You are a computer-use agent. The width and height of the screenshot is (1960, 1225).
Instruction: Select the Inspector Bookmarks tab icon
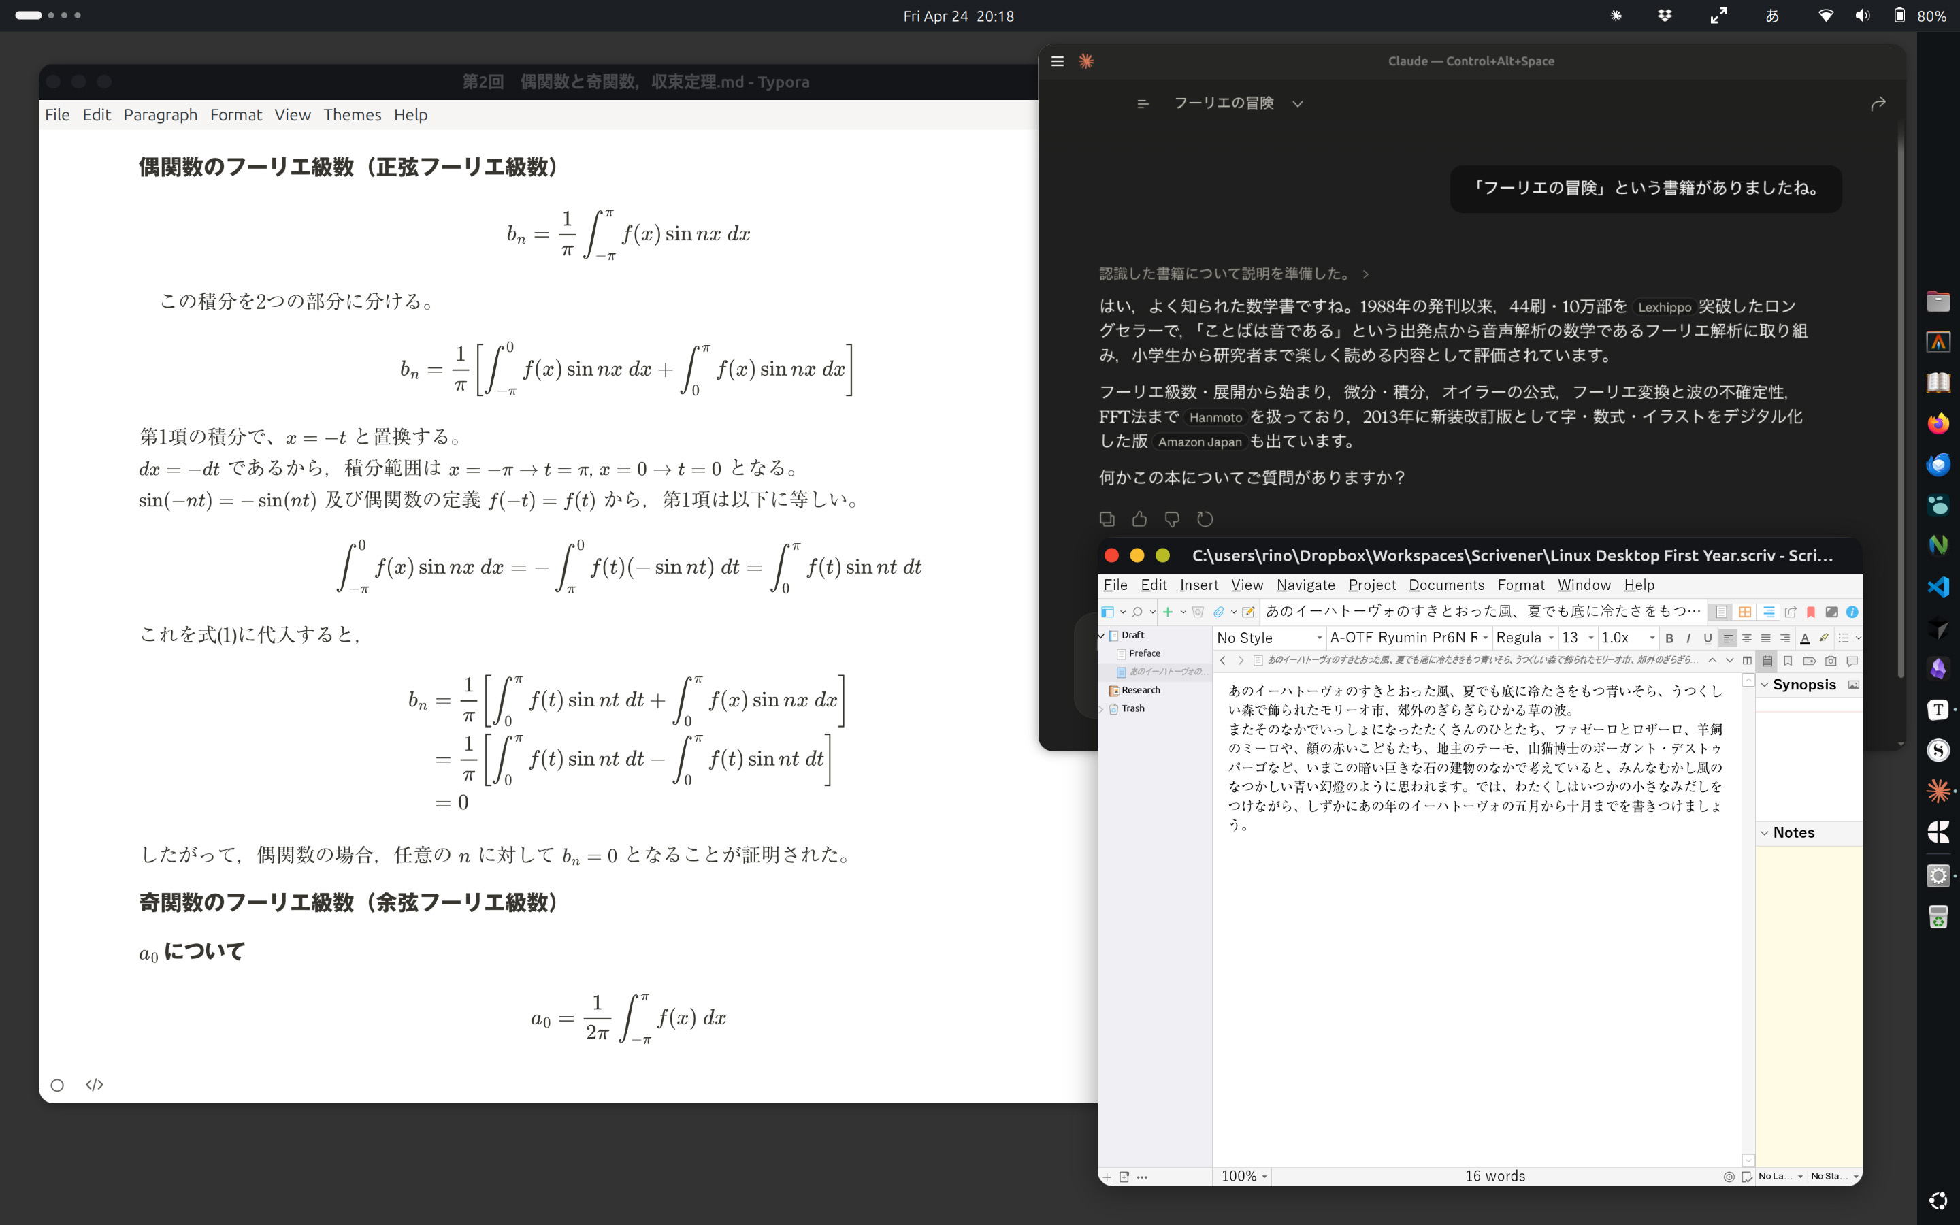click(1788, 661)
